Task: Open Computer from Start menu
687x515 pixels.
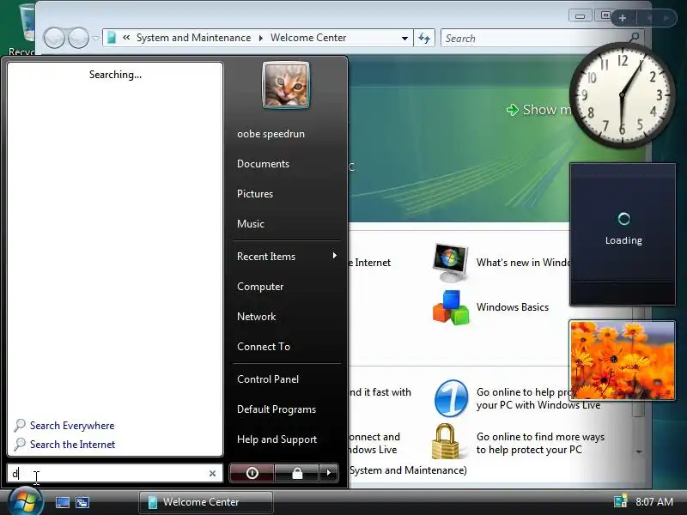Action: [260, 287]
